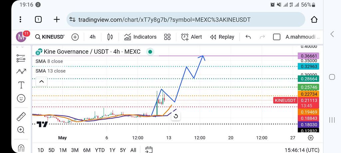Activate the zoom in tool
The height and width of the screenshot is (153, 341).
click(x=21, y=130)
